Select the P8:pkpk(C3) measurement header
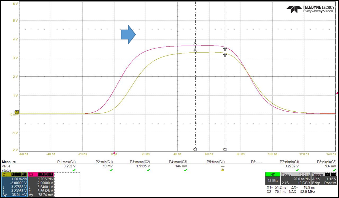The height and width of the screenshot is (198, 339). point(326,162)
